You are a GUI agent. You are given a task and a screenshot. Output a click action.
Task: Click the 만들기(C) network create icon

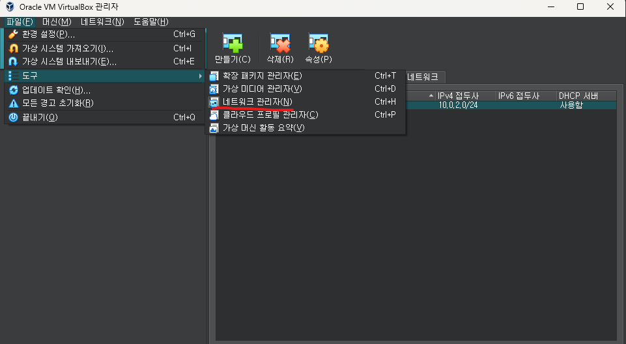pyautogui.click(x=233, y=43)
